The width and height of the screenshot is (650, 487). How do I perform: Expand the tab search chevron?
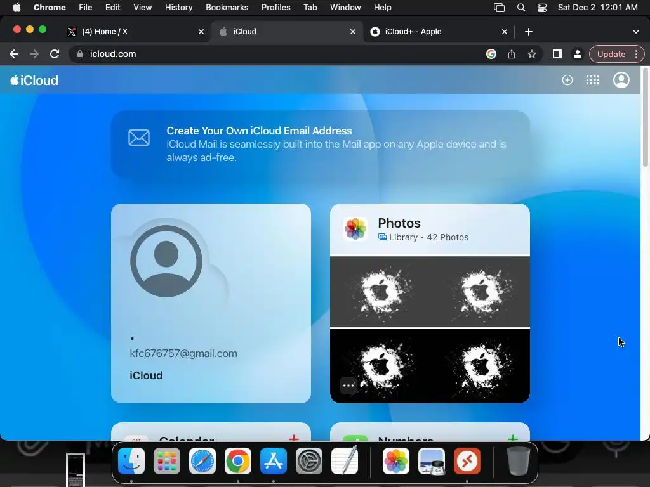click(636, 32)
